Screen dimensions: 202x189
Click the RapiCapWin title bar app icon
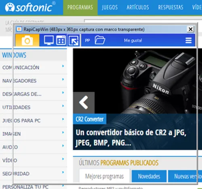coord(19,29)
